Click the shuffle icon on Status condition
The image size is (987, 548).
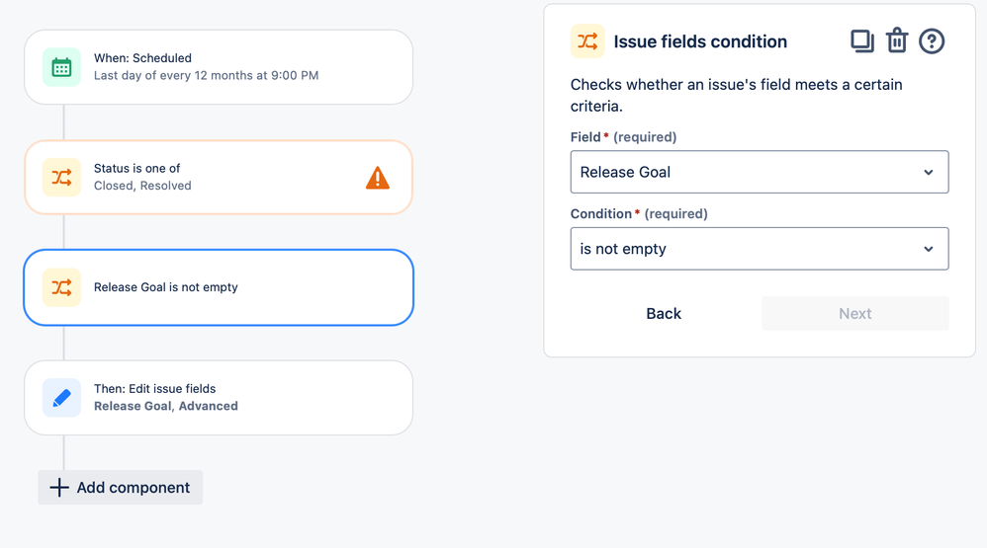point(61,178)
